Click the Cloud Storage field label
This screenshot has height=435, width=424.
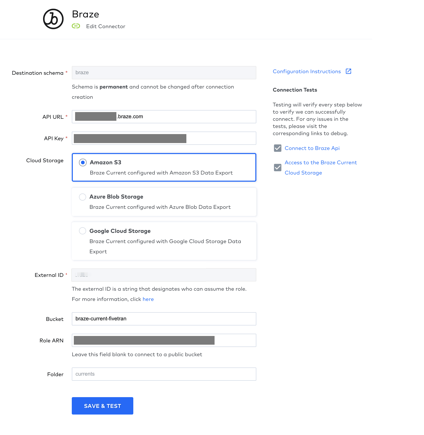[x=45, y=160]
